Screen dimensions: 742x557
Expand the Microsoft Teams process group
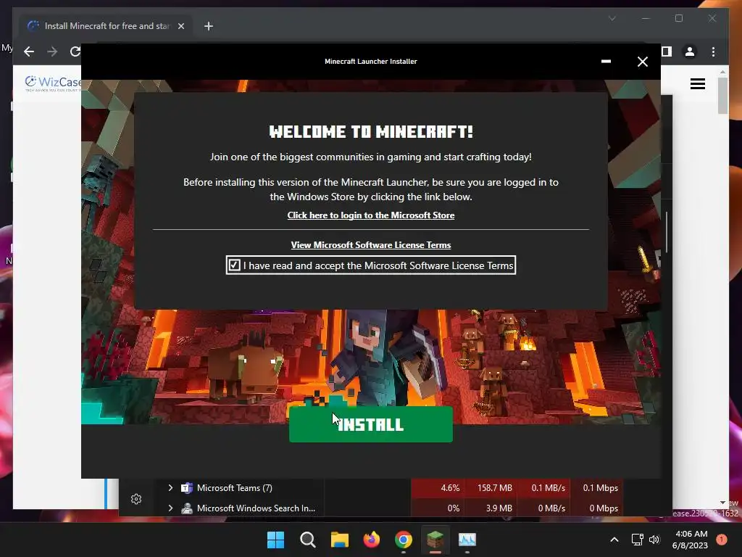170,487
